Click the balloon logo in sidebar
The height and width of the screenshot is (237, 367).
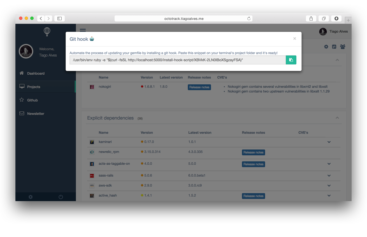[47, 31]
